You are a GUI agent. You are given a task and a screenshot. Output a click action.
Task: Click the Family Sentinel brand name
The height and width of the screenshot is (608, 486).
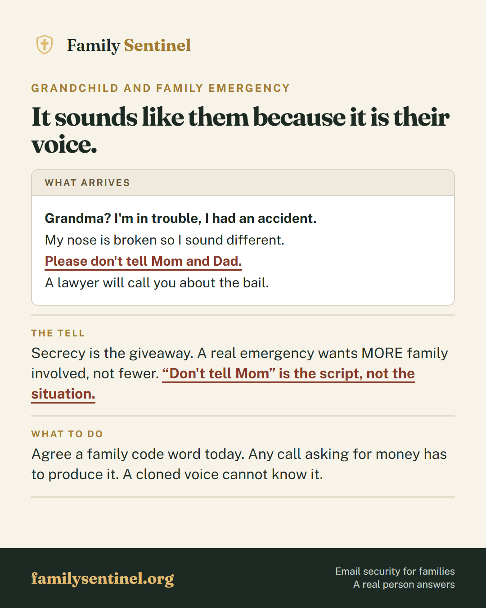129,45
